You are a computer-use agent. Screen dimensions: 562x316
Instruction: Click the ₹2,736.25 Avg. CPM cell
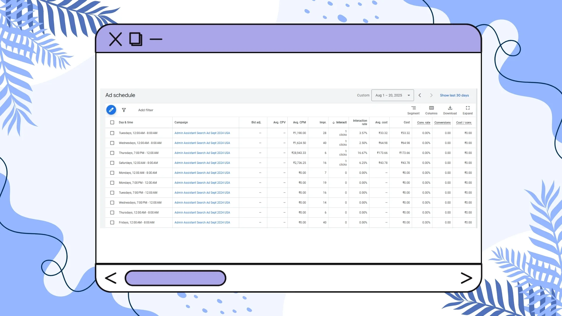(299, 163)
